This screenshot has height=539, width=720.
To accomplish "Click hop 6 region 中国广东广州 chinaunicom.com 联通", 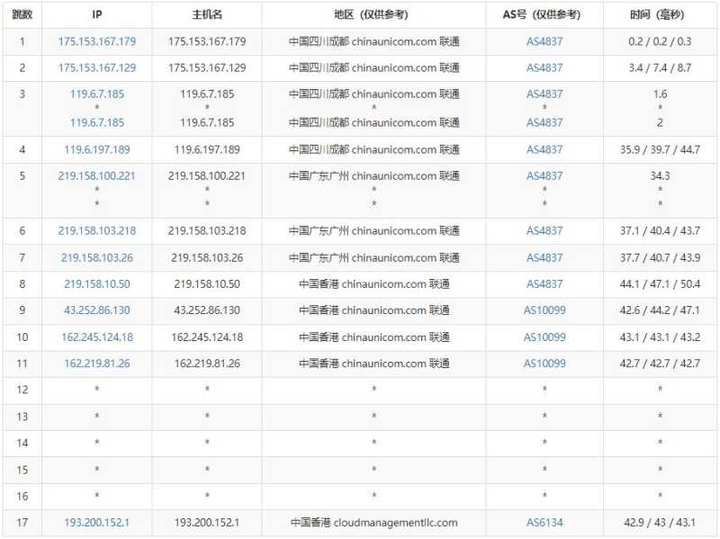I will pos(374,230).
